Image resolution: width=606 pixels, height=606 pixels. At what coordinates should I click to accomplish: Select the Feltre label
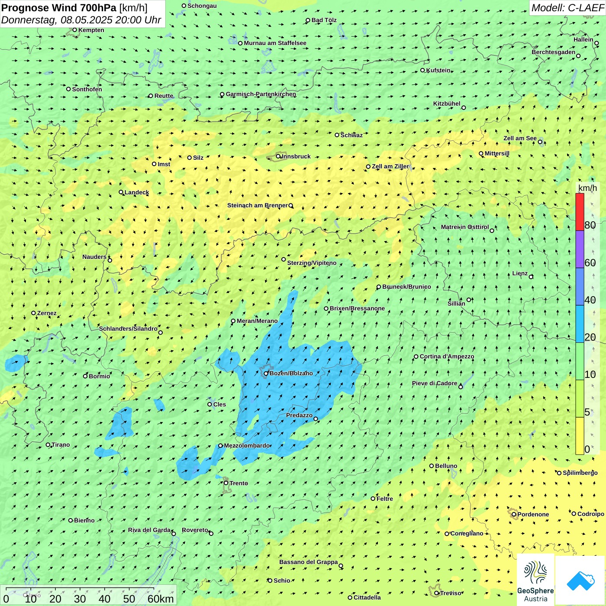click(384, 499)
